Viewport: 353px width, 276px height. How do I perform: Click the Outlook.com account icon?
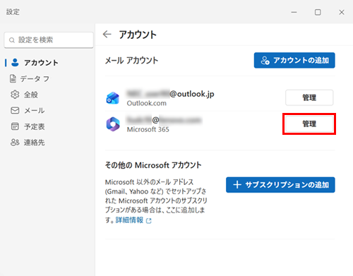coord(113,98)
